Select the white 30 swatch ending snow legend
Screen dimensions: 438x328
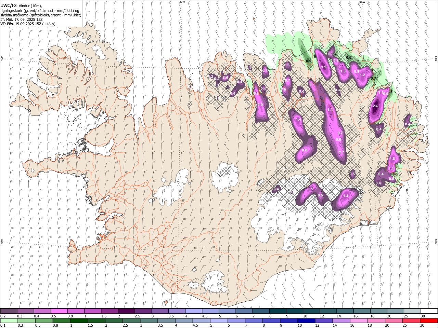pos(429,311)
